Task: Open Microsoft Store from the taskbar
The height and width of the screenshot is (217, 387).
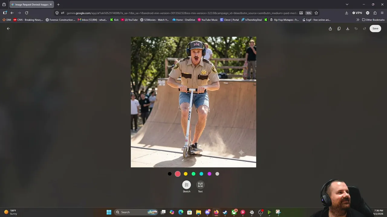Action: tap(190, 212)
